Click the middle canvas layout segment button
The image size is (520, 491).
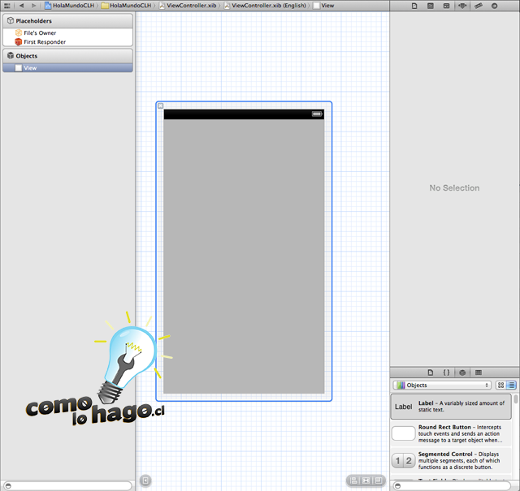(x=366, y=480)
